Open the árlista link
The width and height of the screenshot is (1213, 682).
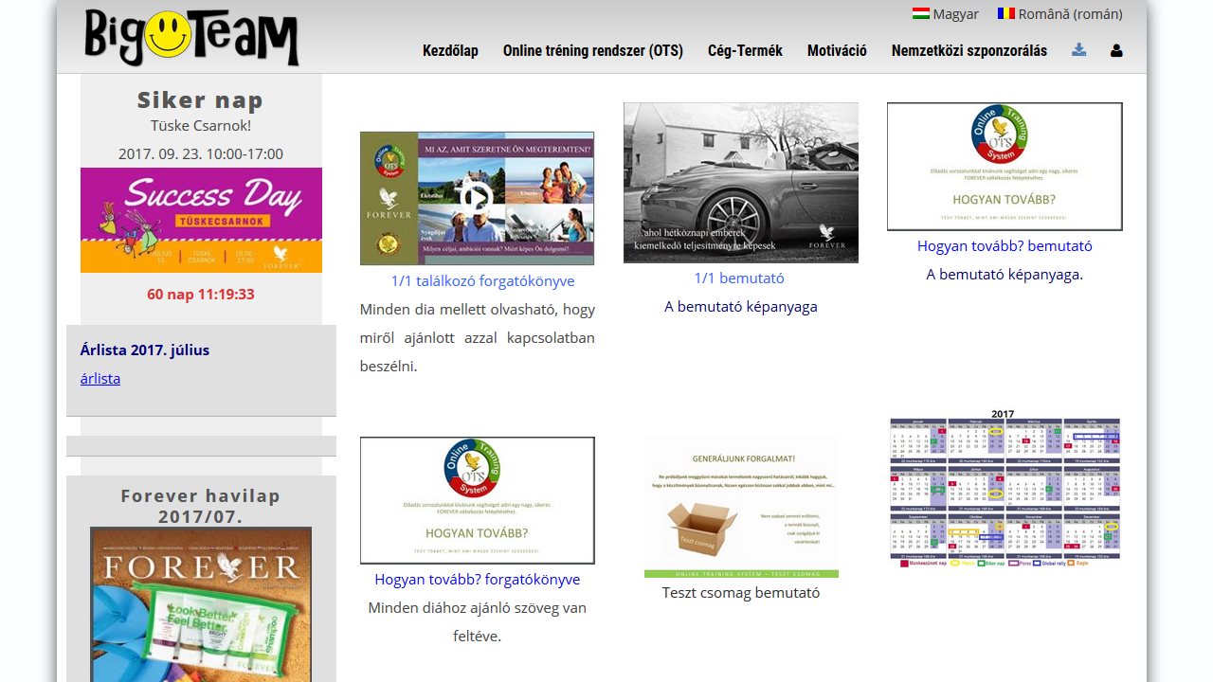100,379
